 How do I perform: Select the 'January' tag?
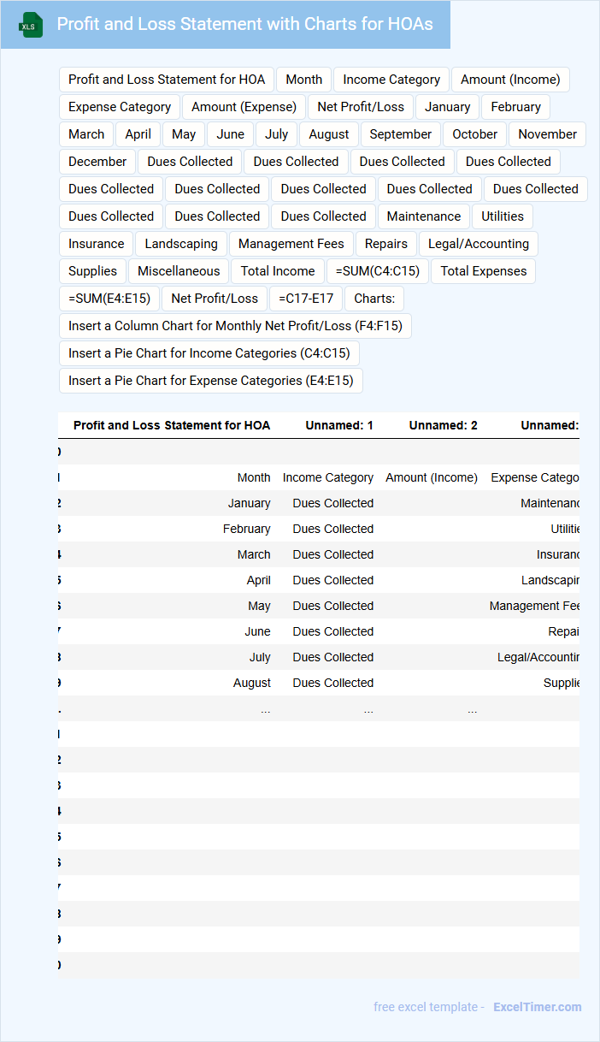448,107
